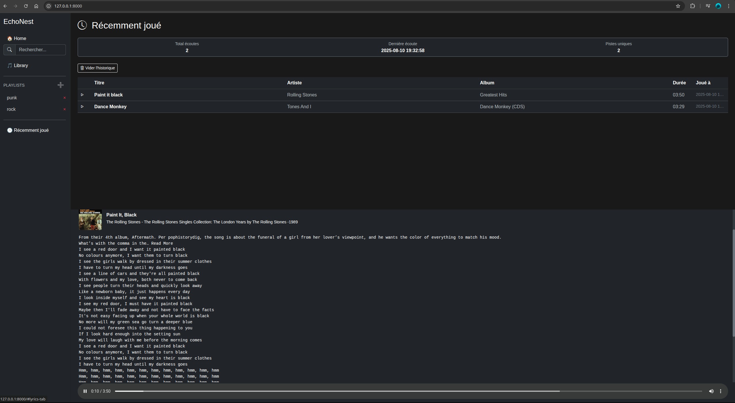Open audio player more options dots
This screenshot has height=403, width=735.
pos(721,391)
